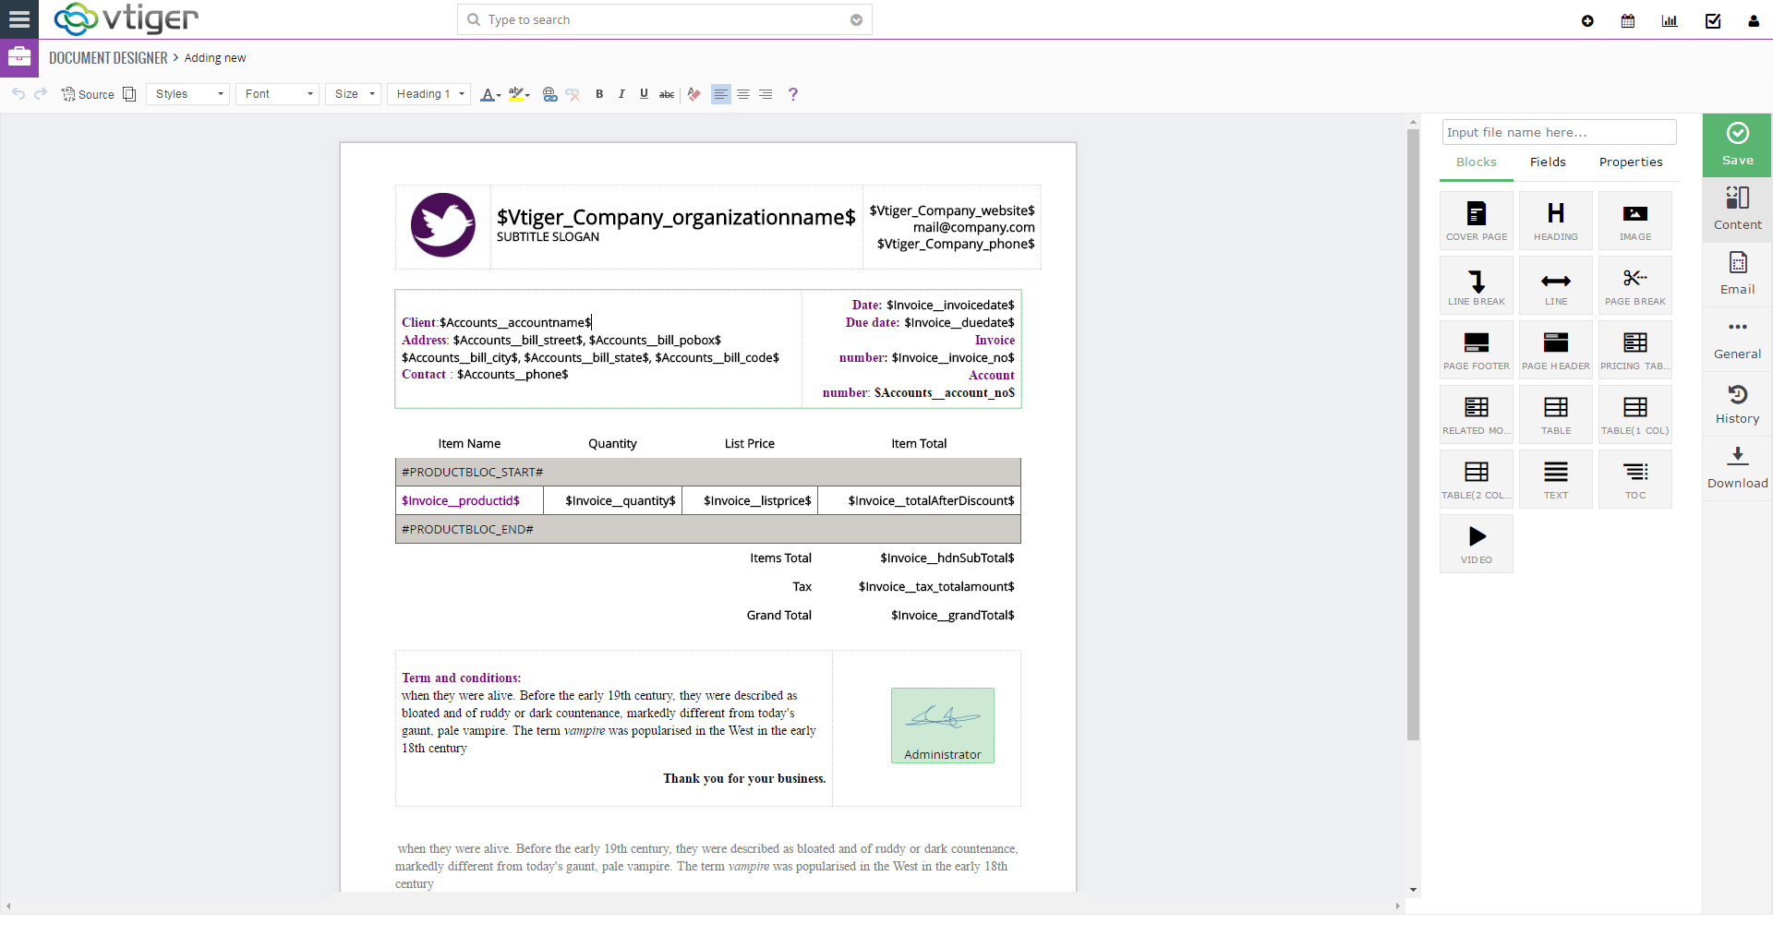Screen dimensions: 1773x936
Task: Insert a Page Break block
Action: 1634,284
